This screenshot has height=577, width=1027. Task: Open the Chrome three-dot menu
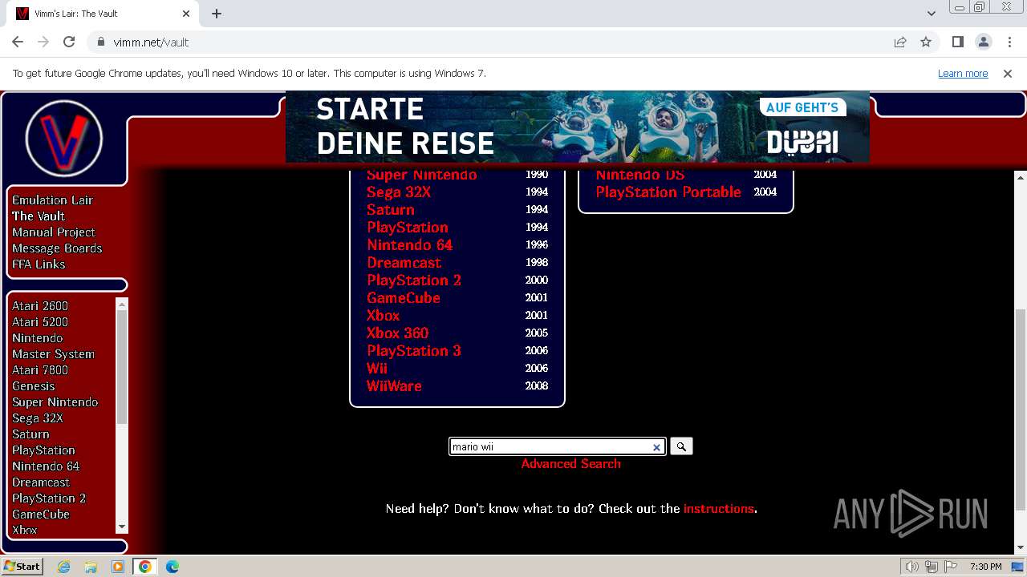(1009, 42)
